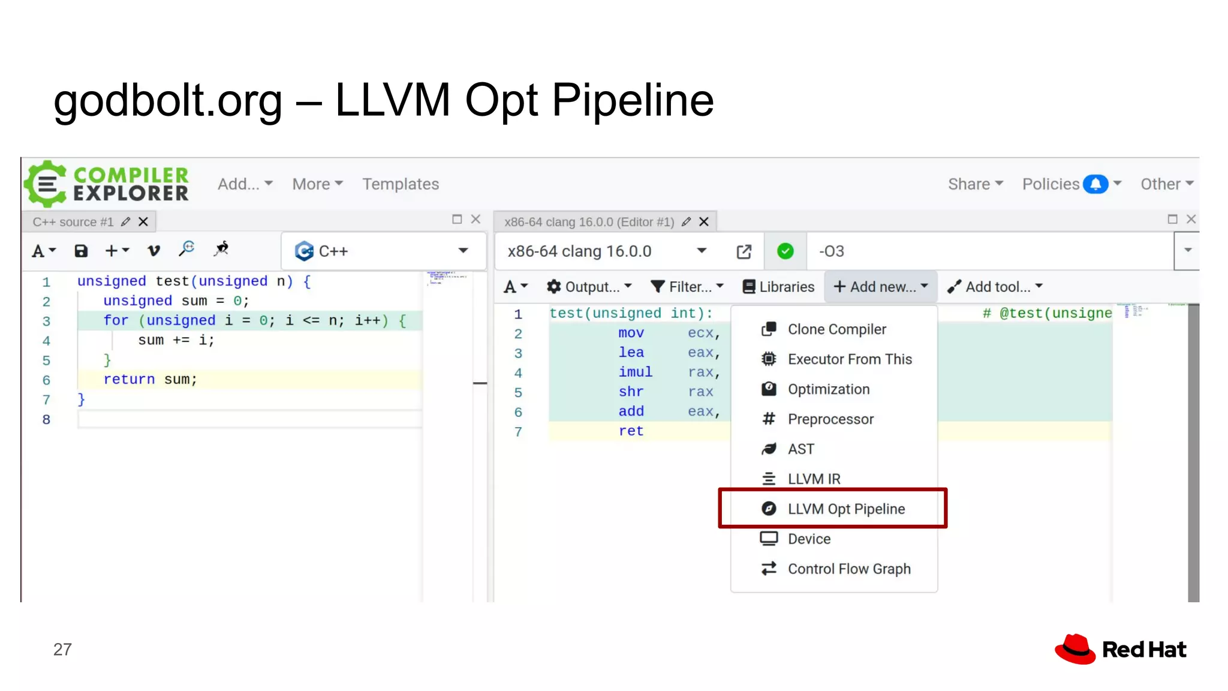
Task: Open the Add tool... menu
Action: (995, 287)
